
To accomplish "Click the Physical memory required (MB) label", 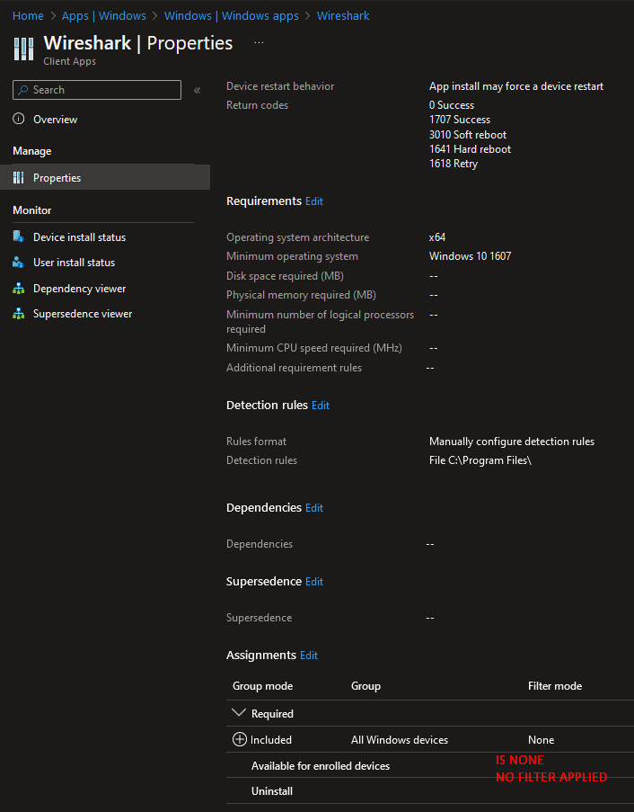I will click(301, 295).
